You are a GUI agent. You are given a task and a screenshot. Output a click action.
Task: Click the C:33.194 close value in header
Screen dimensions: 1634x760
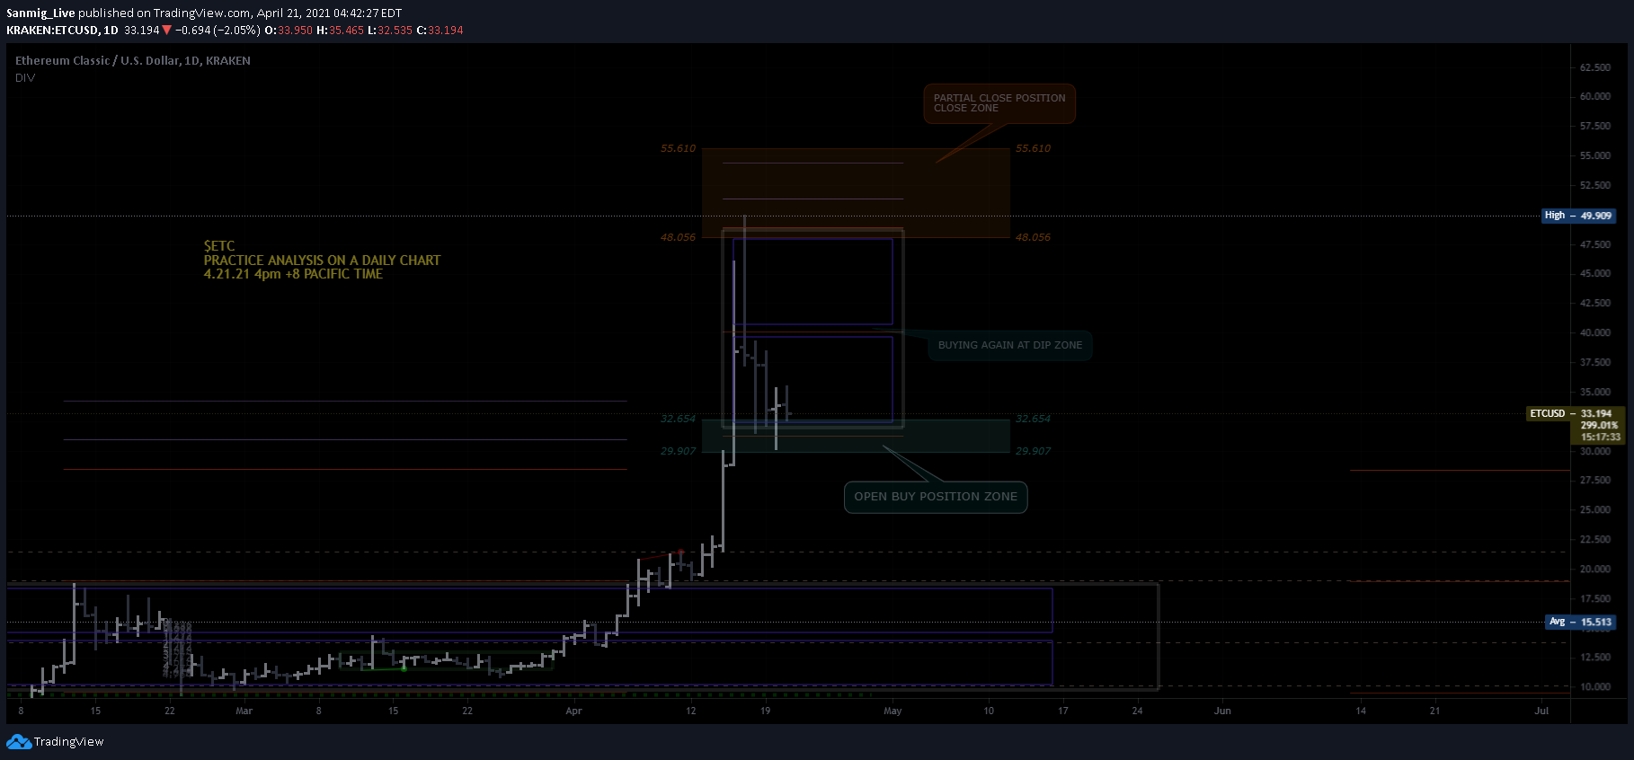[x=440, y=31]
